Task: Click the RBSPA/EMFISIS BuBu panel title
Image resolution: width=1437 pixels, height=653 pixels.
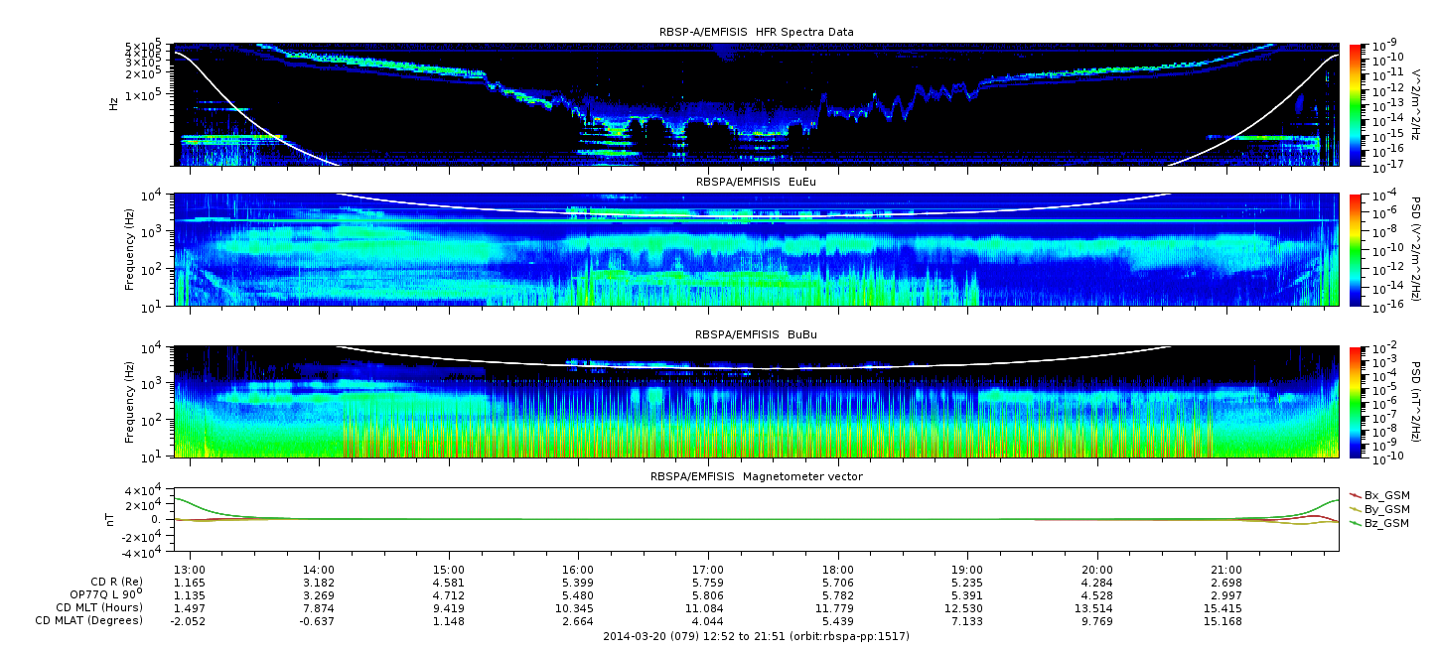Action: coord(756,335)
